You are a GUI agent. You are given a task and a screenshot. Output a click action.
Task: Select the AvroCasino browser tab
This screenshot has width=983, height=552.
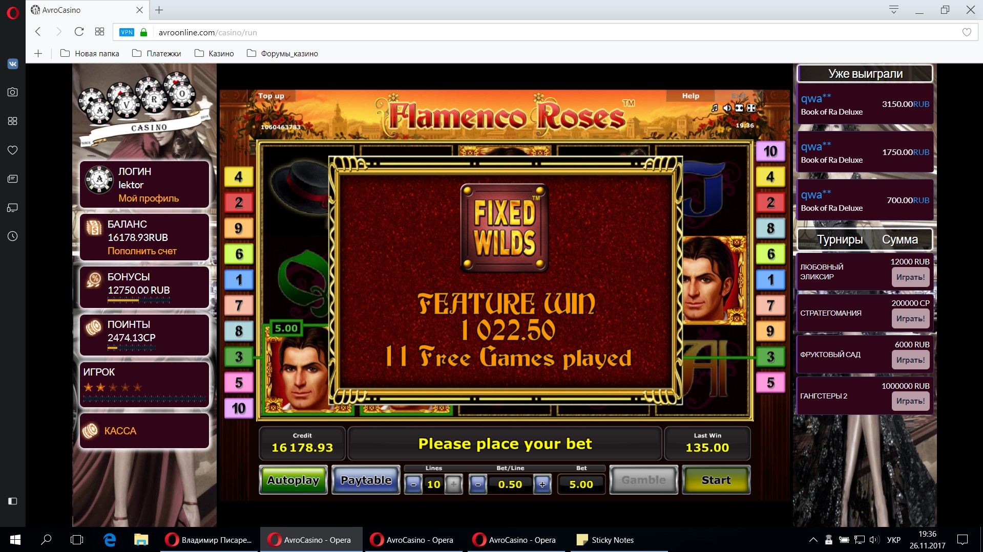click(x=87, y=10)
